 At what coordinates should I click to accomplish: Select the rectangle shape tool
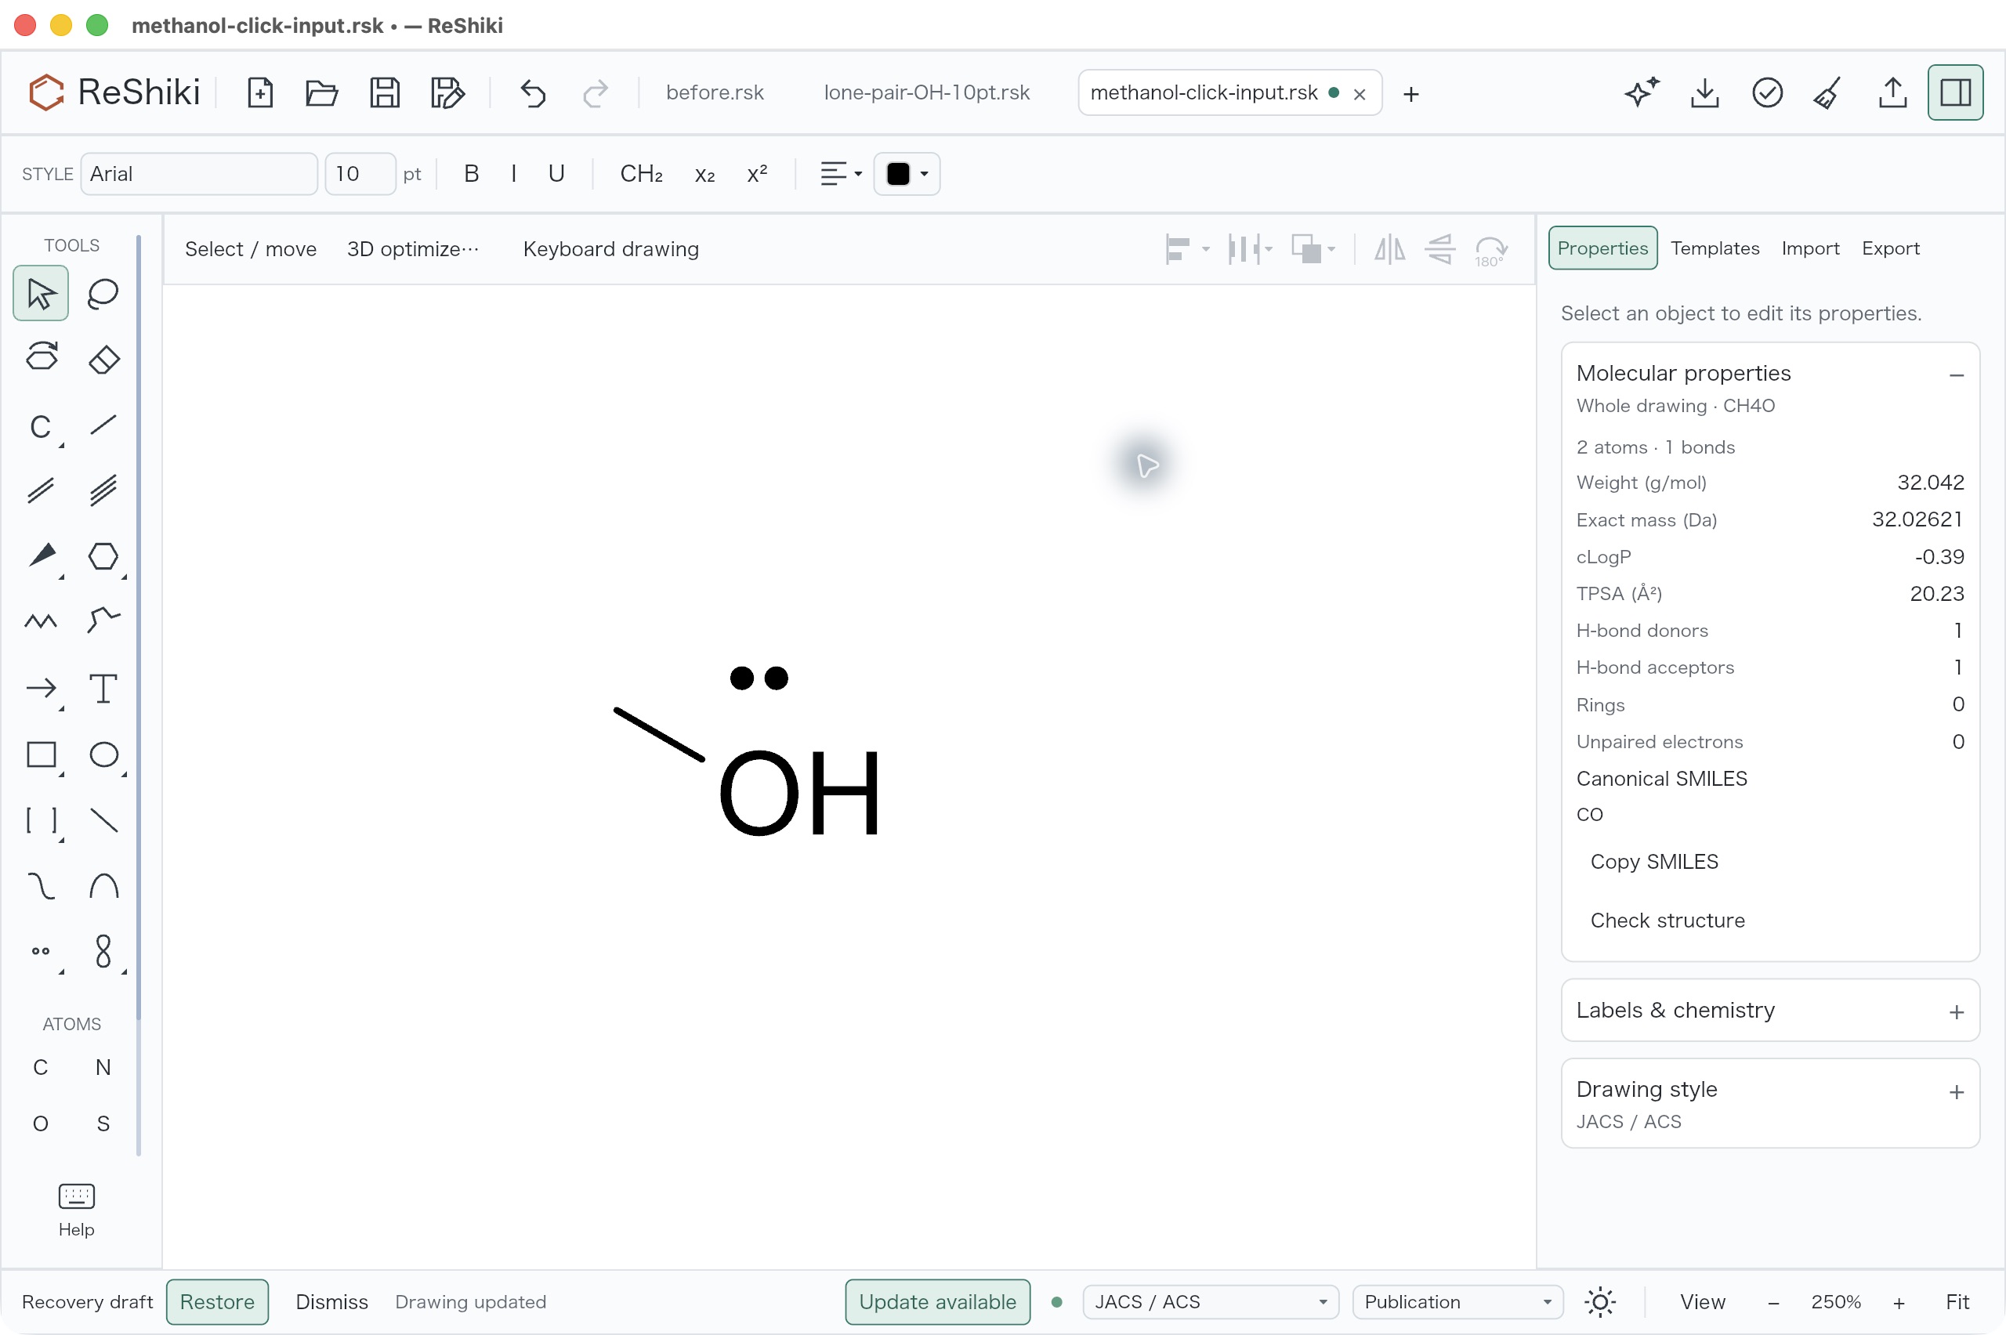click(41, 754)
